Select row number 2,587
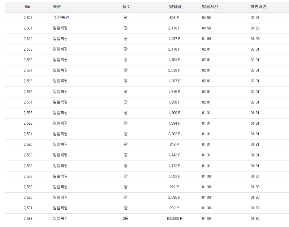The width and height of the screenshot is (289, 227). 28,176
